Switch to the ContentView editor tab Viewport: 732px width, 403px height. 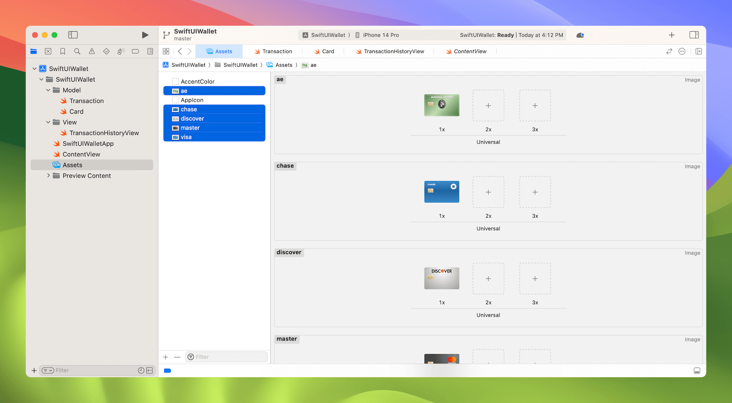pos(466,51)
